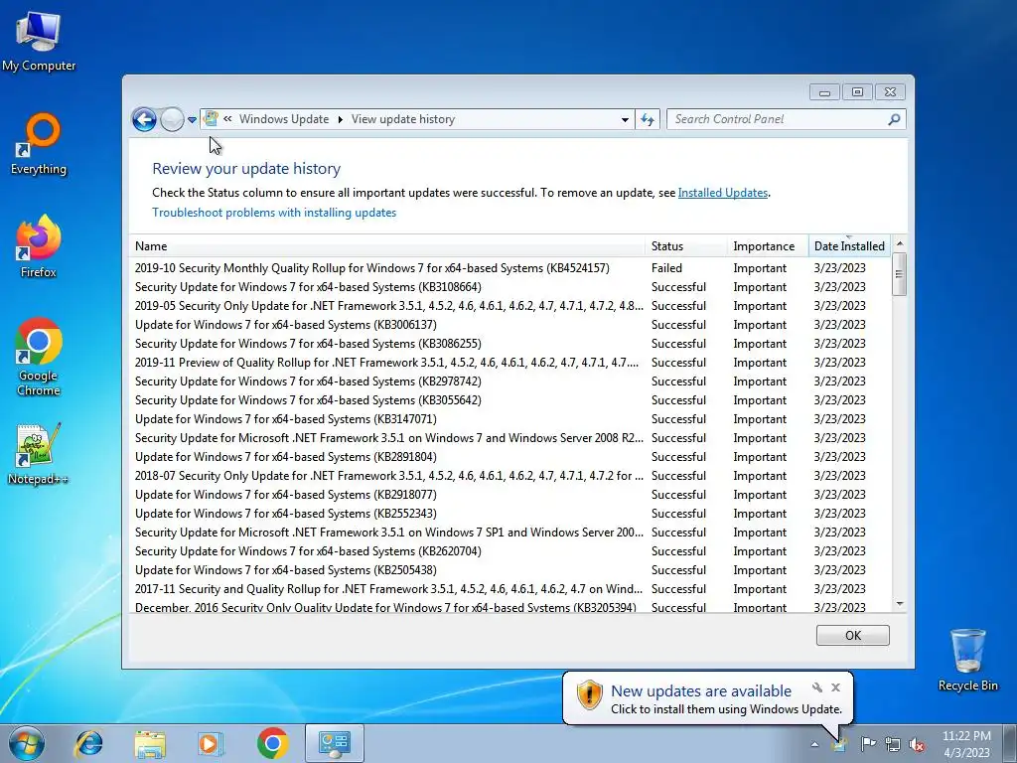Open the taskbar clock showing 11:22 PM
The height and width of the screenshot is (763, 1017).
tap(966, 744)
